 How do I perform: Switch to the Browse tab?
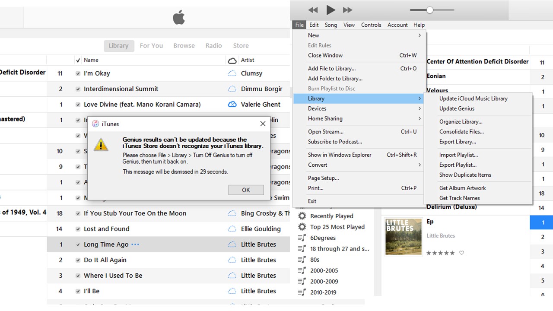184,46
